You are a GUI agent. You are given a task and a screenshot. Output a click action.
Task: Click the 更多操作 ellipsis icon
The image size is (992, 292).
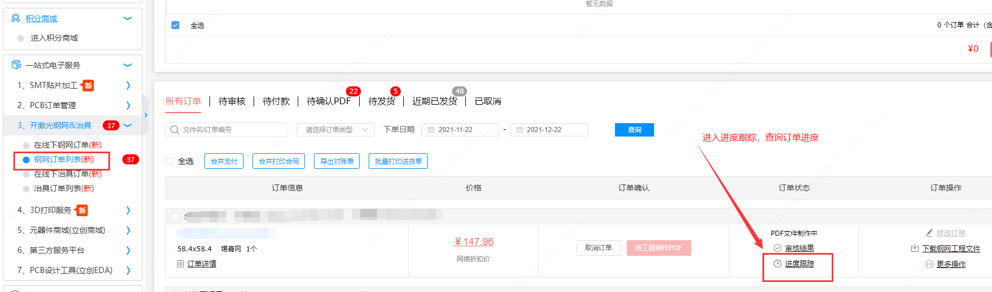click(929, 264)
